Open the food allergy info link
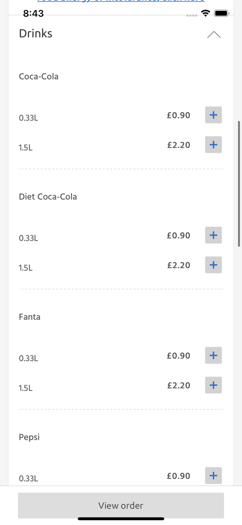 point(121,1)
